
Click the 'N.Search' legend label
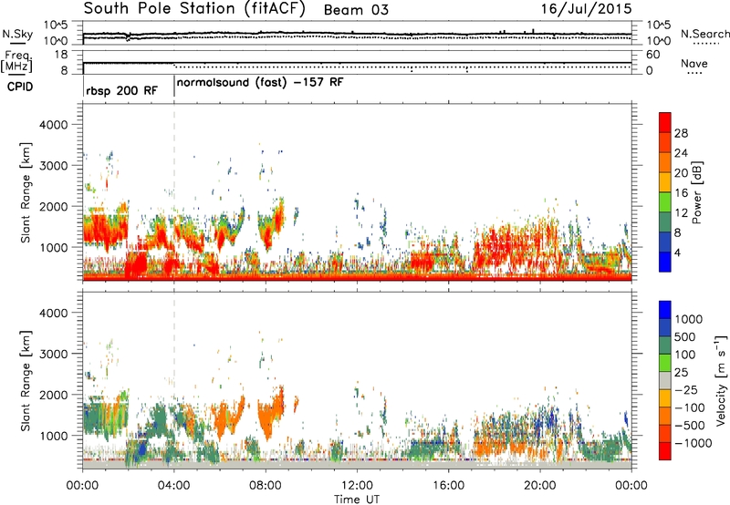704,34
